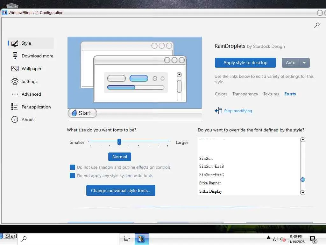Click the Auto mode button
Image resolution: width=326 pixels, height=245 pixels.
coord(291,63)
